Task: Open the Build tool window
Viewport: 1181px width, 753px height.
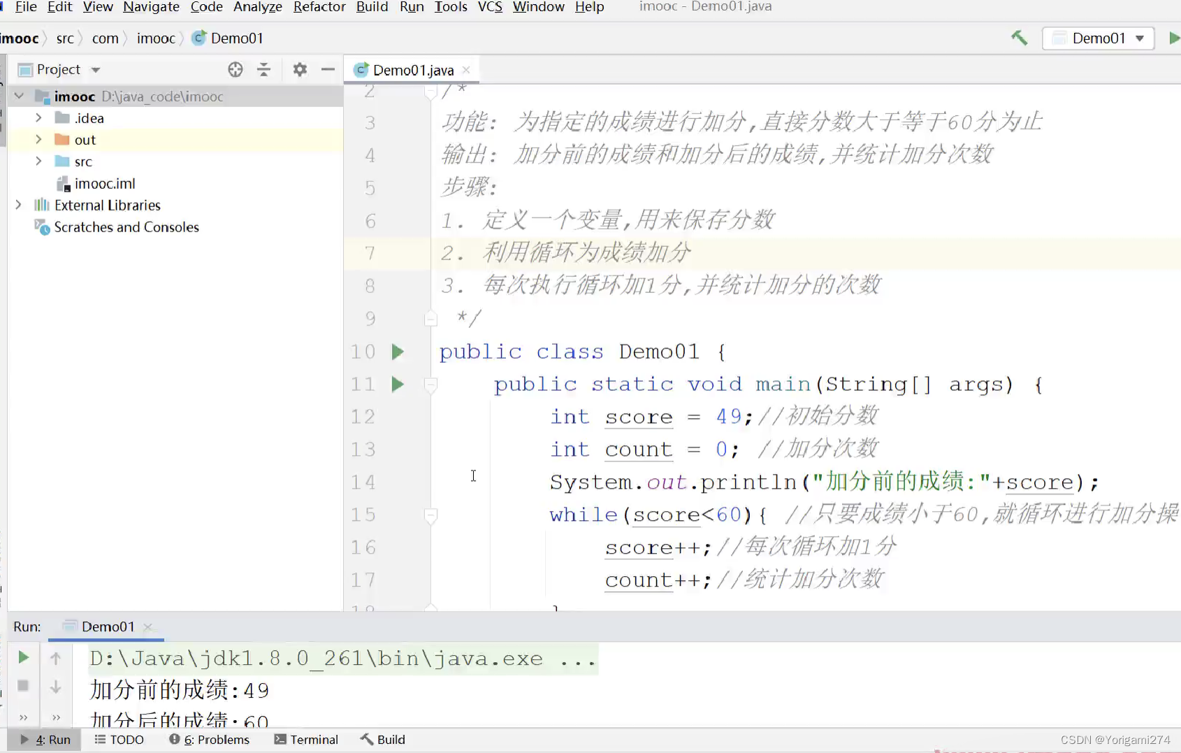Action: click(x=382, y=740)
